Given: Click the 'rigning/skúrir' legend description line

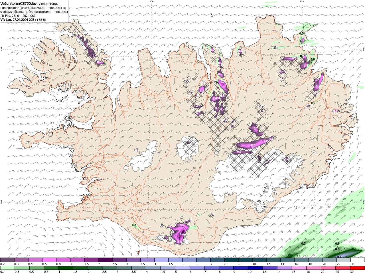Looking at the screenshot, I should click(x=33, y=8).
